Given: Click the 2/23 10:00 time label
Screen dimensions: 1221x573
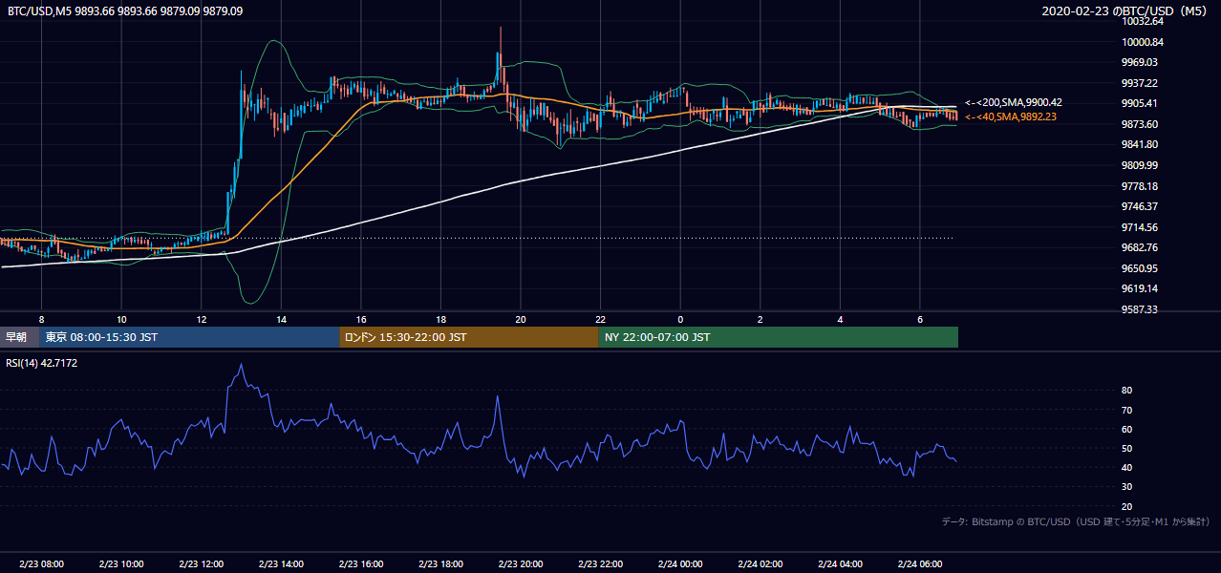Looking at the screenshot, I should pos(121,564).
